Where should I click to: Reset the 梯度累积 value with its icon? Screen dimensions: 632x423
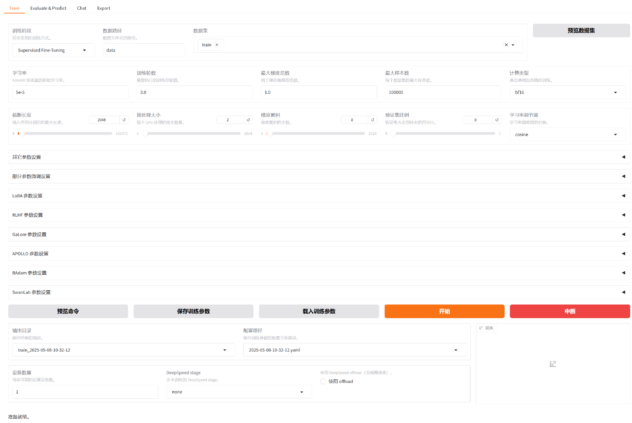(373, 120)
